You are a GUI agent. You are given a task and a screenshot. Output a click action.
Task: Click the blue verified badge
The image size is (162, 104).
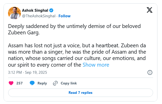(x=51, y=10)
